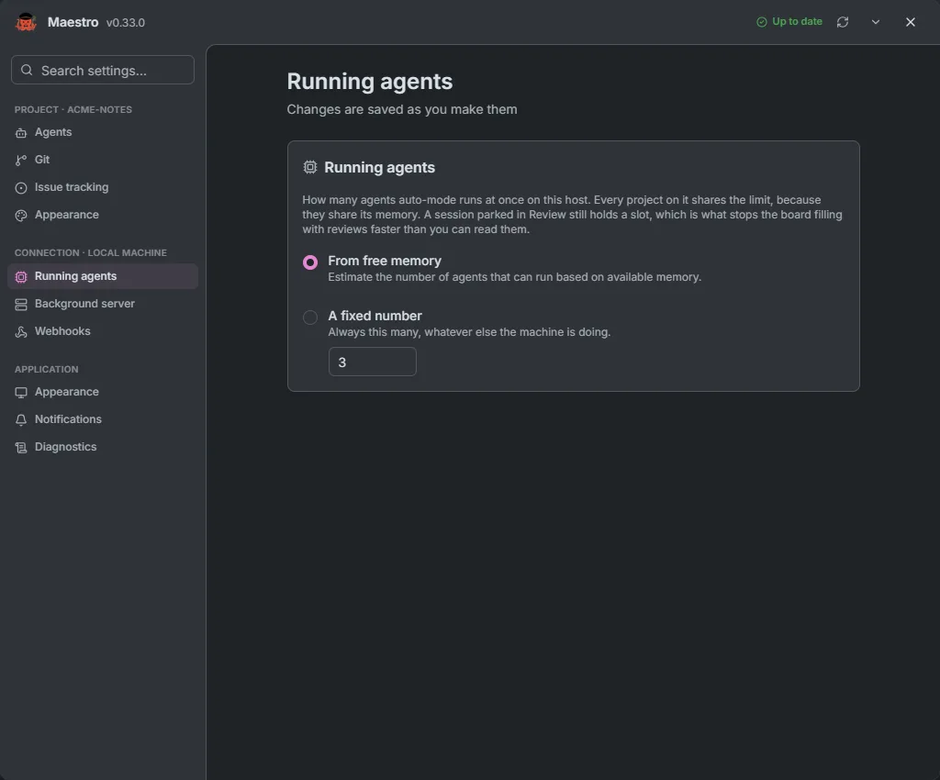Image resolution: width=940 pixels, height=780 pixels.
Task: Click the Issue tracking circle icon
Action: point(21,188)
